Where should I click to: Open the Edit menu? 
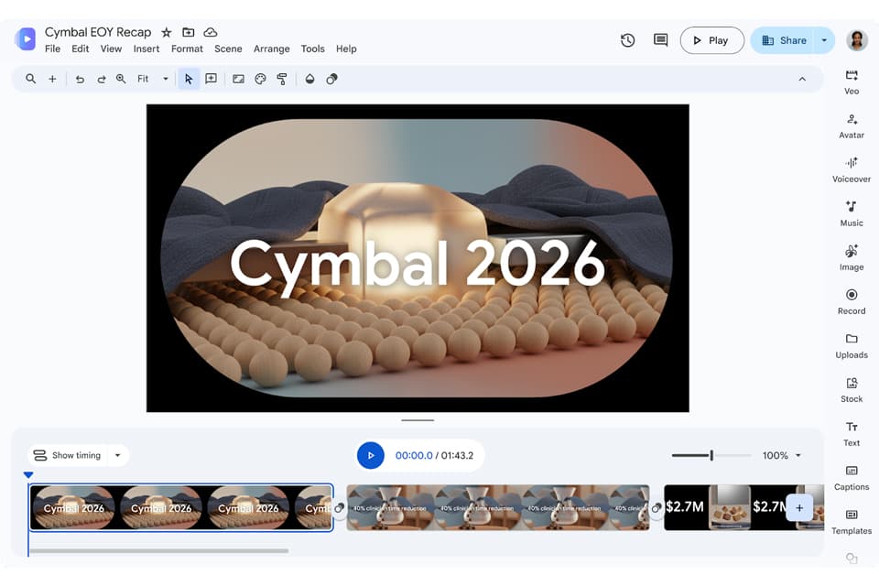[81, 49]
